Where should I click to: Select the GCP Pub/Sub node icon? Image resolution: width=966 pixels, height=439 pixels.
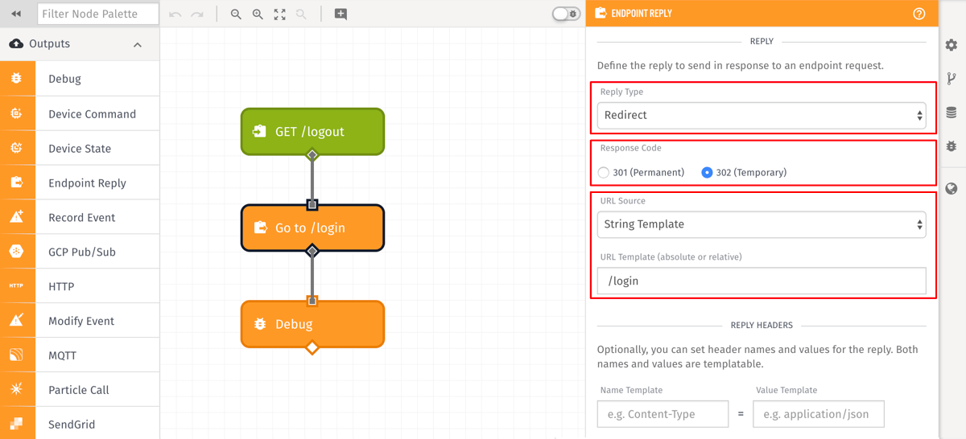17,252
